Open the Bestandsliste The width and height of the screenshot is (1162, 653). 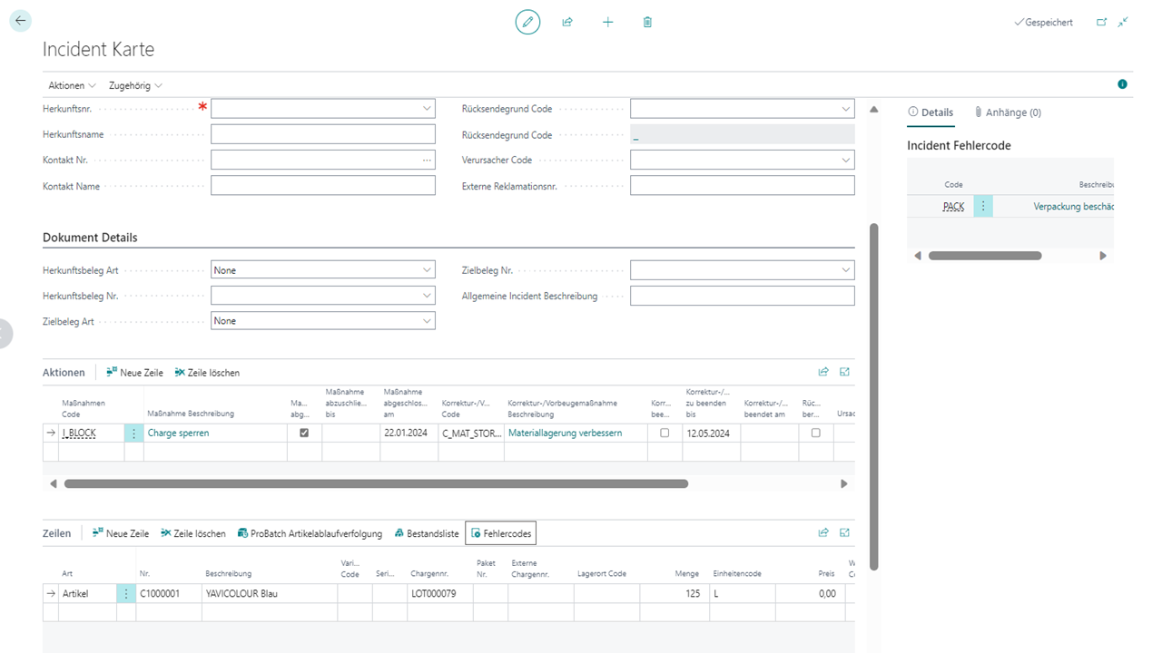tap(427, 533)
